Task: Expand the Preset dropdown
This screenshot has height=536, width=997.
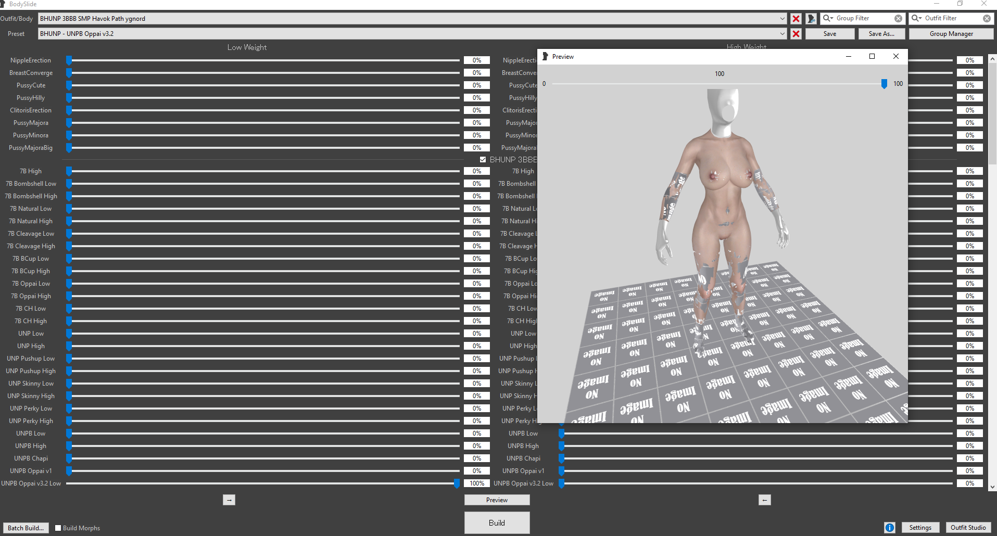Action: point(782,34)
